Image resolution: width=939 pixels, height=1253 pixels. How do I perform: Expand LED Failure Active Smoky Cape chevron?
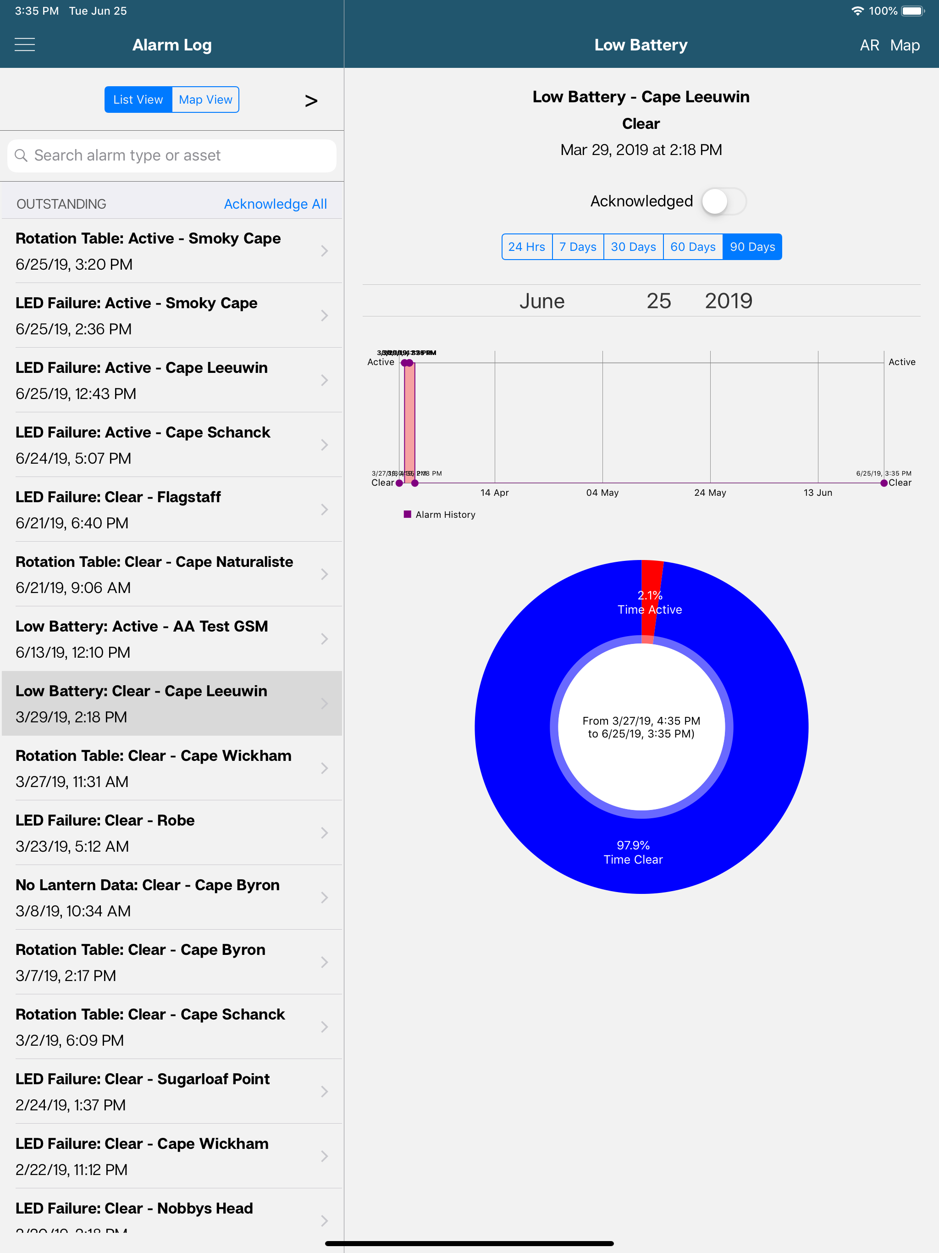(325, 316)
